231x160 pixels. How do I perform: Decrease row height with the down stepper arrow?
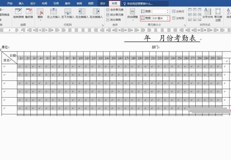[x=168, y=12]
